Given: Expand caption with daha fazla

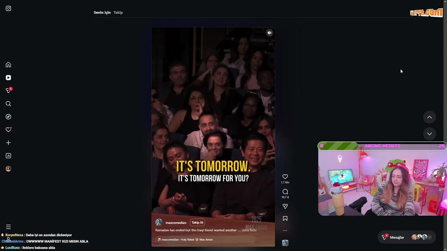Looking at the screenshot, I should pyautogui.click(x=249, y=230).
